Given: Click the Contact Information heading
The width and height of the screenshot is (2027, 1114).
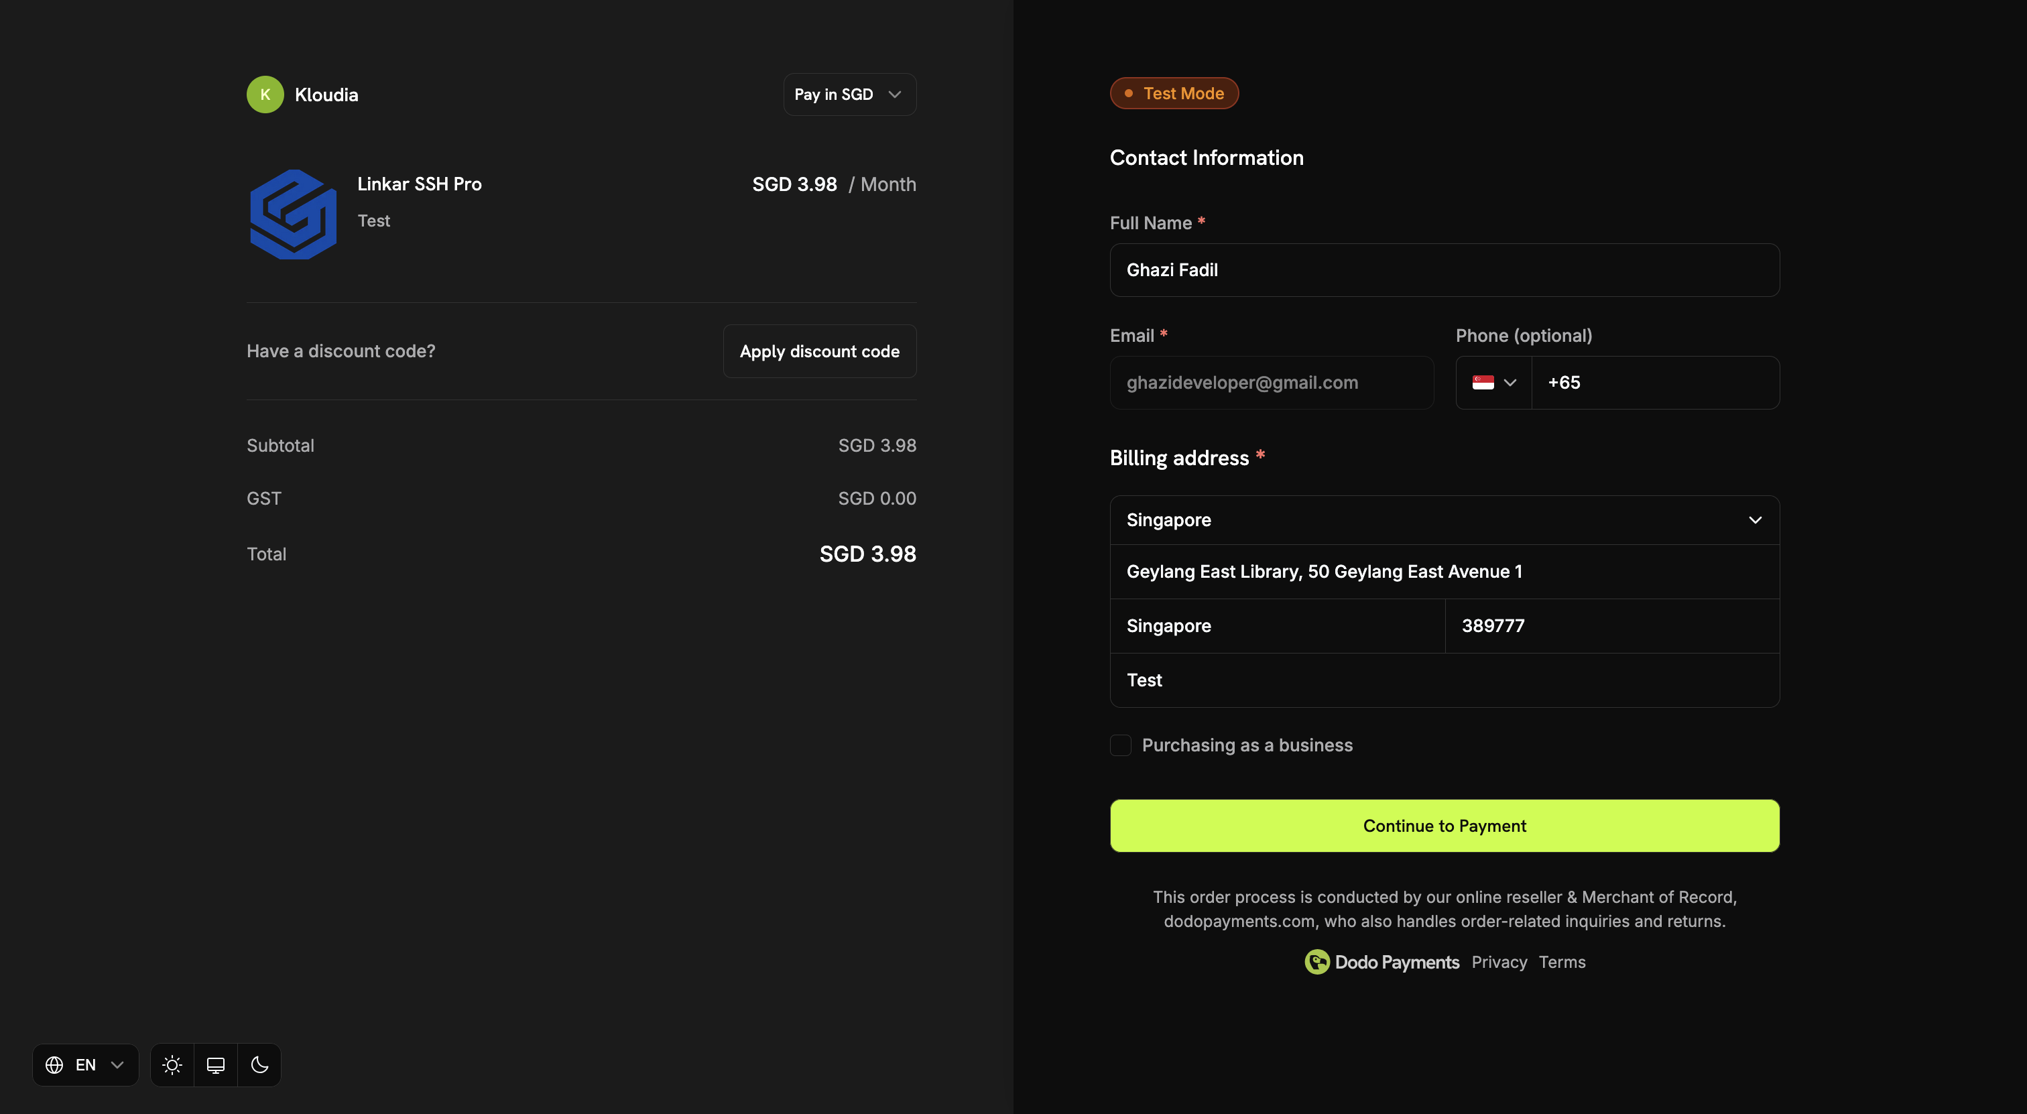Looking at the screenshot, I should point(1207,158).
